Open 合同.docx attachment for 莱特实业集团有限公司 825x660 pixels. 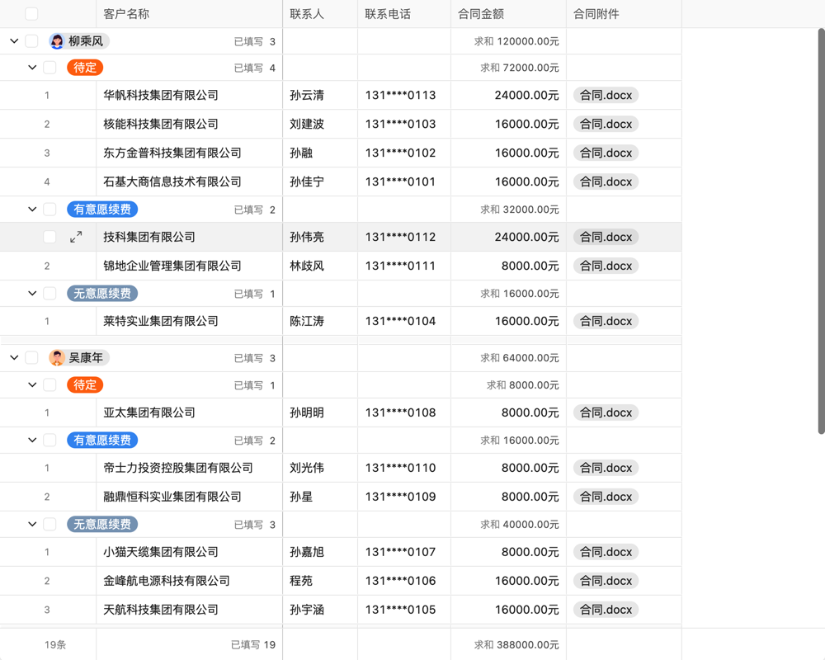(606, 321)
